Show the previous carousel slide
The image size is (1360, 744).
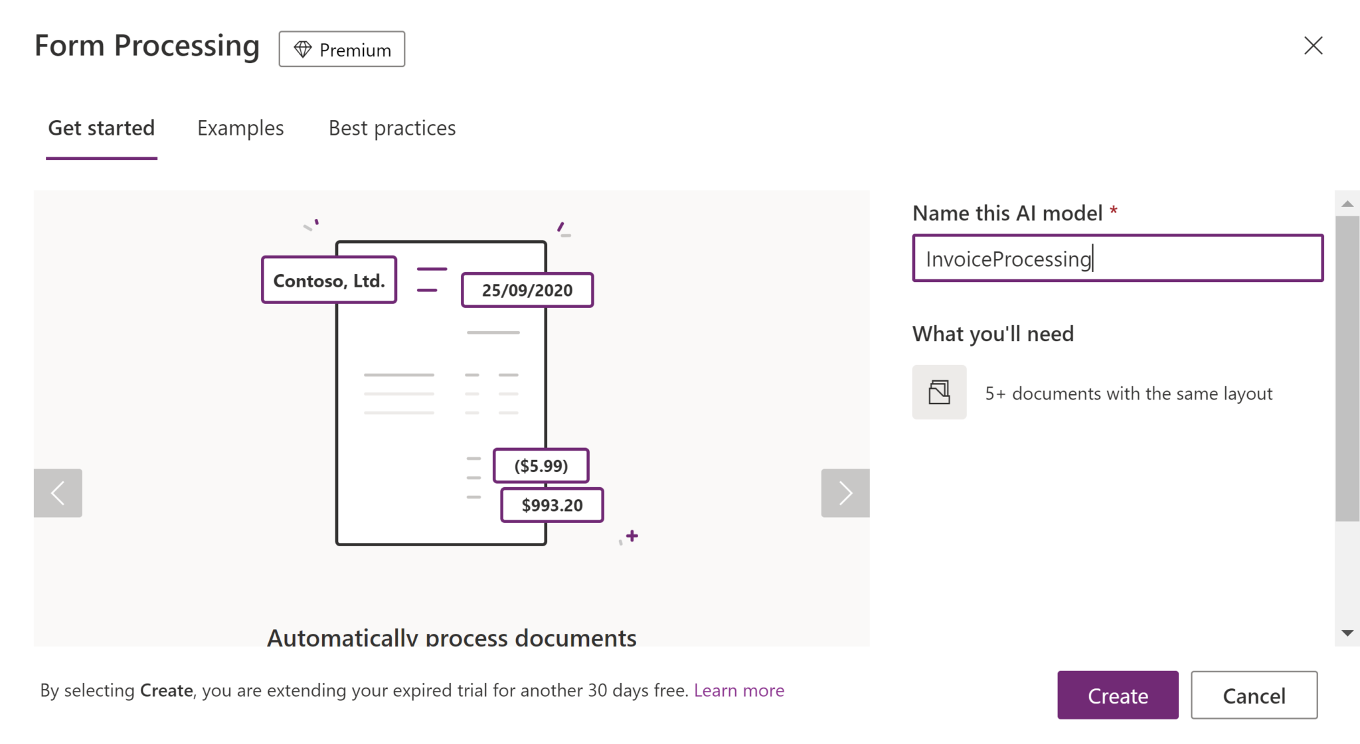pyautogui.click(x=58, y=493)
